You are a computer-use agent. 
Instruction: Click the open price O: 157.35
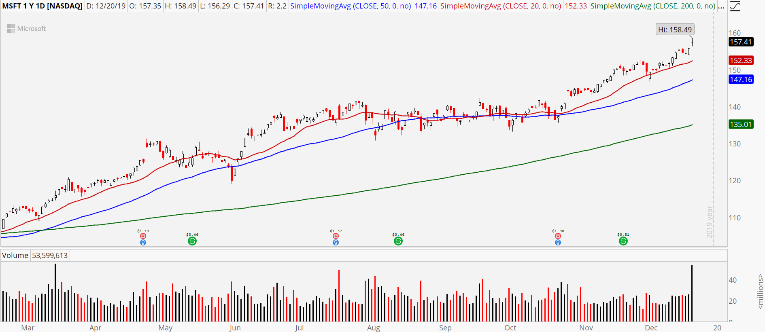[145, 6]
